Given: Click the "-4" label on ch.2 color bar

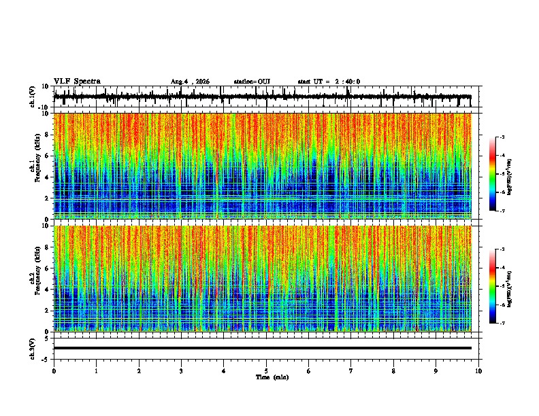Looking at the screenshot, I should point(502,268).
